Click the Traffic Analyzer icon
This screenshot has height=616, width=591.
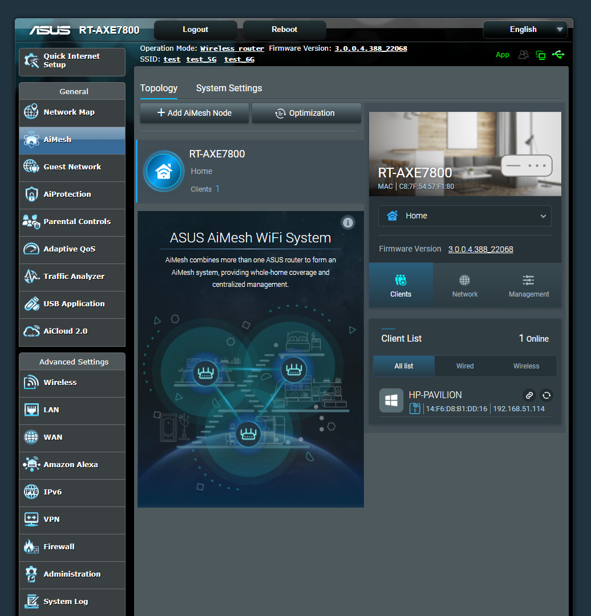pos(31,277)
